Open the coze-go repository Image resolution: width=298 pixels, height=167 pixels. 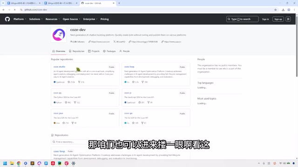pos(129,113)
